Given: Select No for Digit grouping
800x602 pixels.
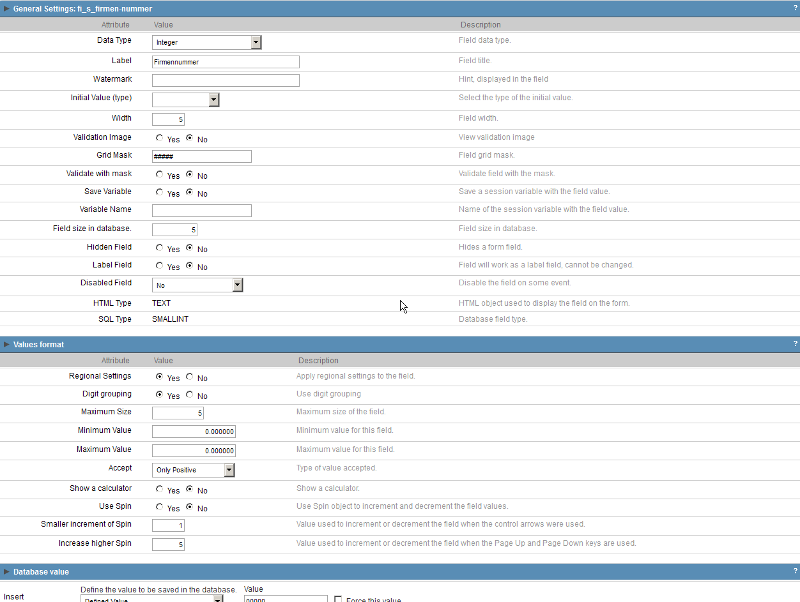Looking at the screenshot, I should (x=190, y=395).
